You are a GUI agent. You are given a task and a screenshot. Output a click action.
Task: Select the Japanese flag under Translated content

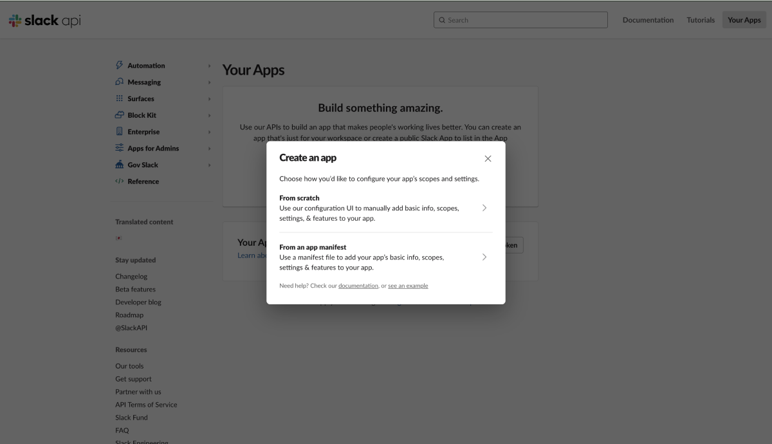point(118,237)
